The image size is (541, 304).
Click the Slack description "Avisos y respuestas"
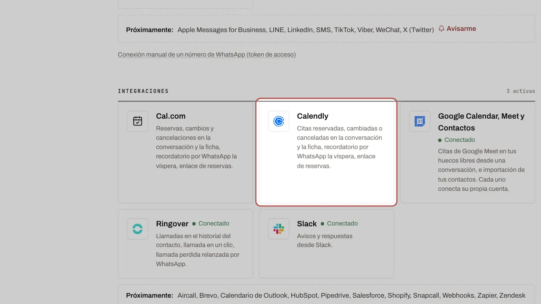coord(325,240)
